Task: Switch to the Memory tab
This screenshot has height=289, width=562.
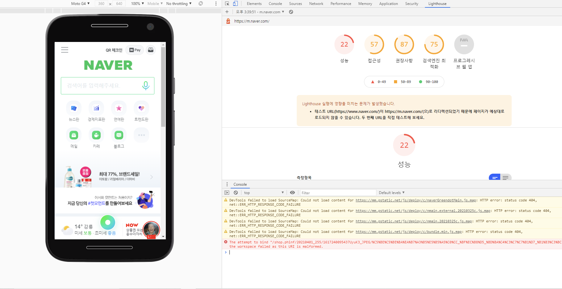Action: (x=365, y=4)
